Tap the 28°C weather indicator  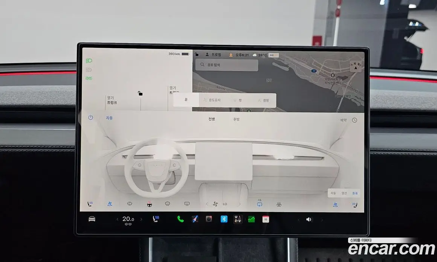click(260, 55)
